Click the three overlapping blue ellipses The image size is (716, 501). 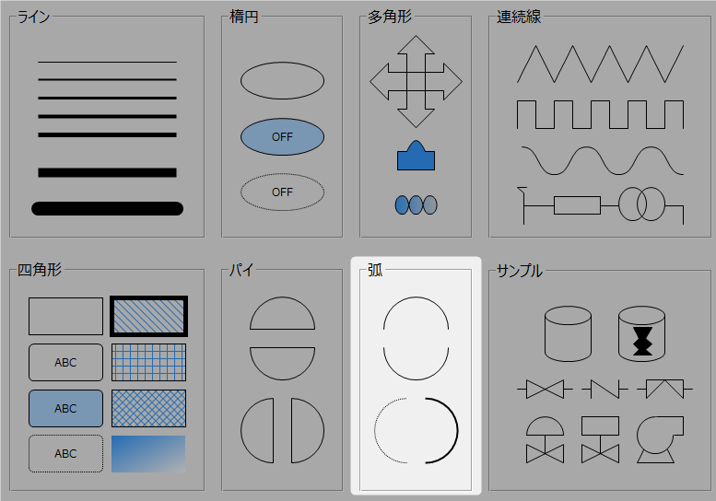(416, 204)
